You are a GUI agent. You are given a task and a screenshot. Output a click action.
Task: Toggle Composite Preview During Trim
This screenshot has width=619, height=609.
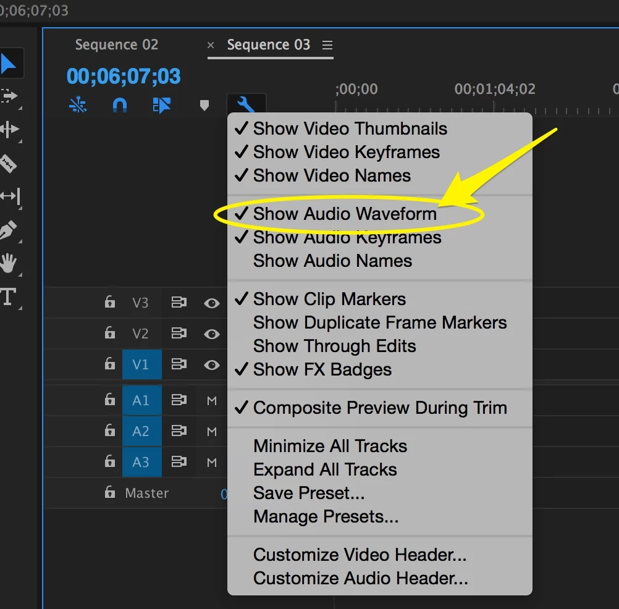tap(380, 408)
